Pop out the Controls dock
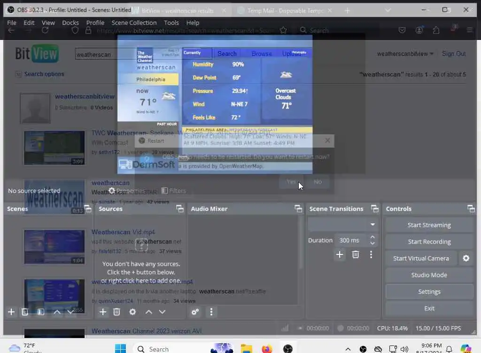 coord(471,209)
